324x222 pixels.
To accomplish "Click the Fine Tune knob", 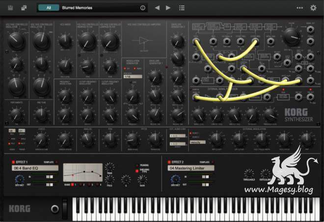I will tap(42, 115).
